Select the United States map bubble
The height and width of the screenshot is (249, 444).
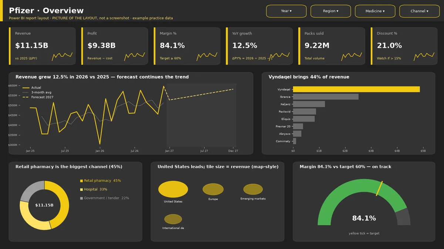[x=173, y=189]
